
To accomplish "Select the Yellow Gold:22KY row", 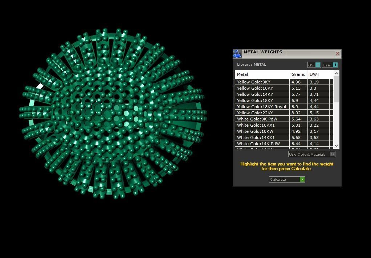I will point(284,112).
